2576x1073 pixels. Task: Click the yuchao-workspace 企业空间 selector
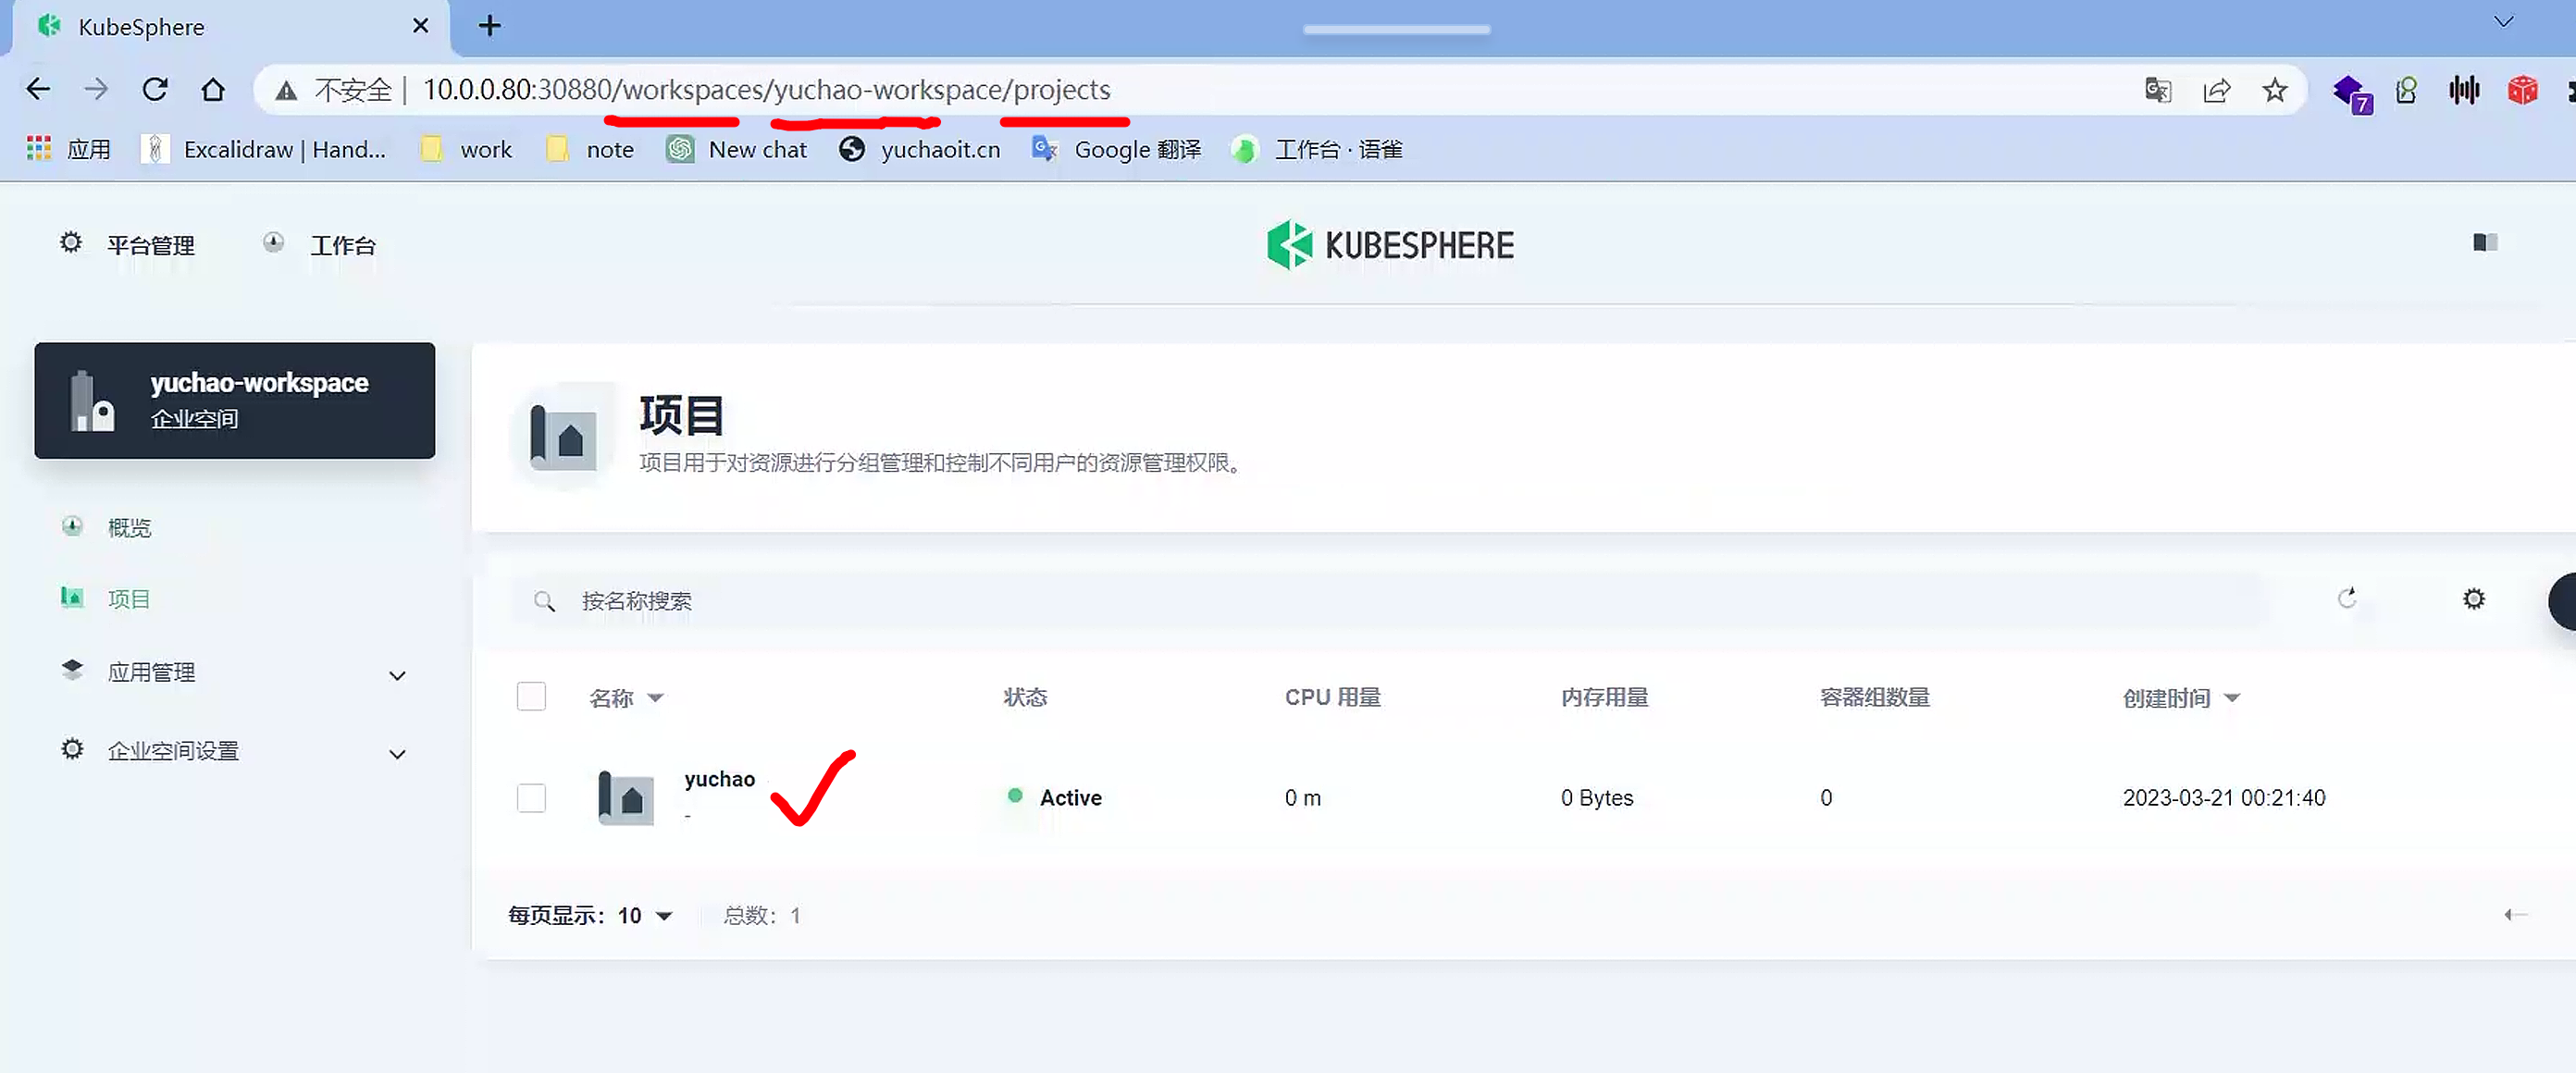click(x=234, y=400)
